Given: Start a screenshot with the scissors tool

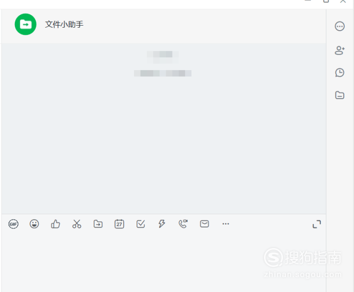Looking at the screenshot, I should [x=77, y=224].
